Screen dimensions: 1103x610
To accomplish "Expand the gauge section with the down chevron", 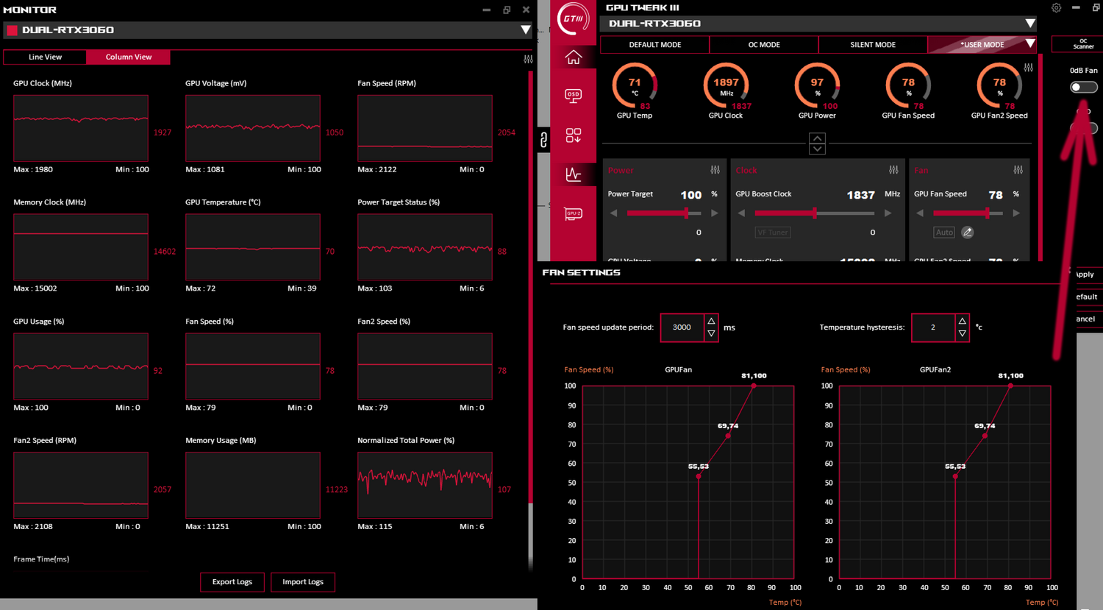I will (x=817, y=149).
